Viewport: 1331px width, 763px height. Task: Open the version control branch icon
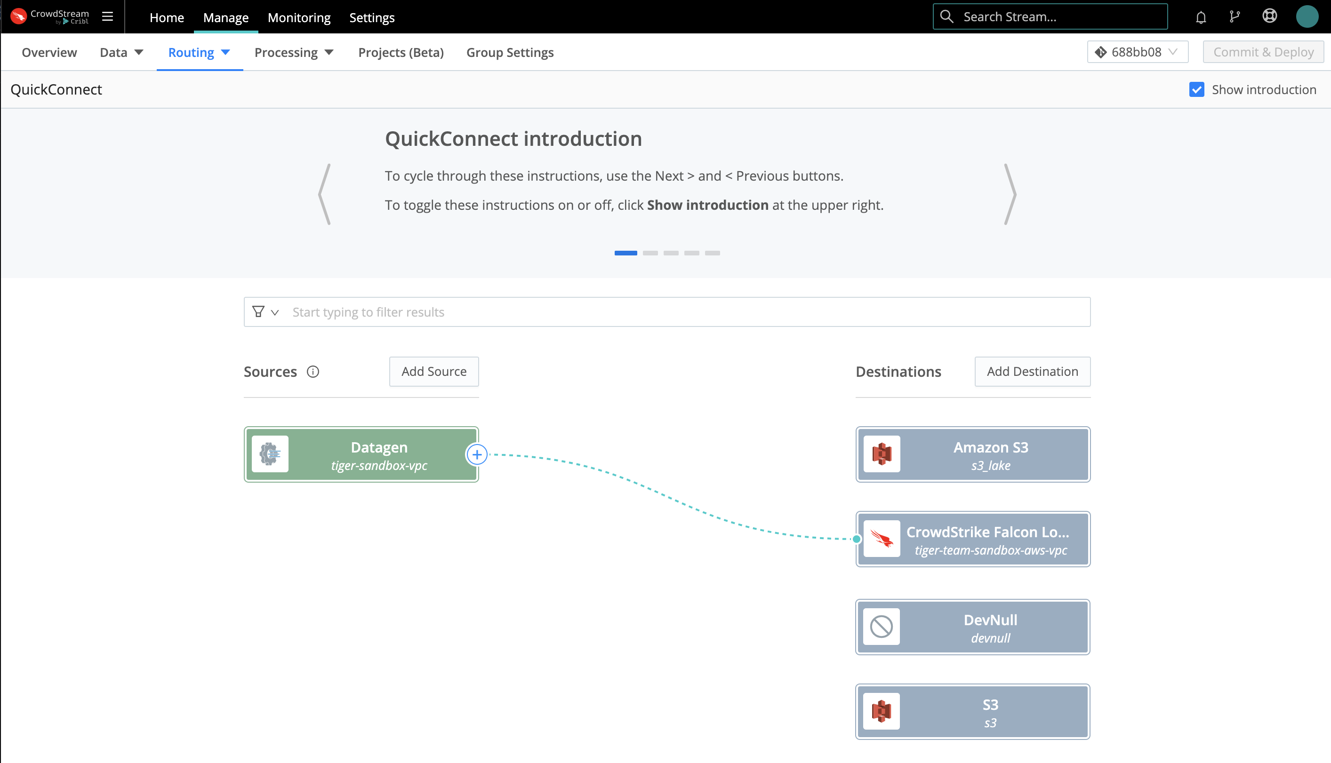pos(1235,16)
